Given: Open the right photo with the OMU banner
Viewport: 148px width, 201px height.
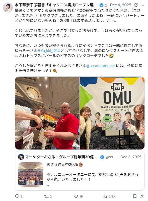Looking at the screenshot, I should (x=112, y=113).
